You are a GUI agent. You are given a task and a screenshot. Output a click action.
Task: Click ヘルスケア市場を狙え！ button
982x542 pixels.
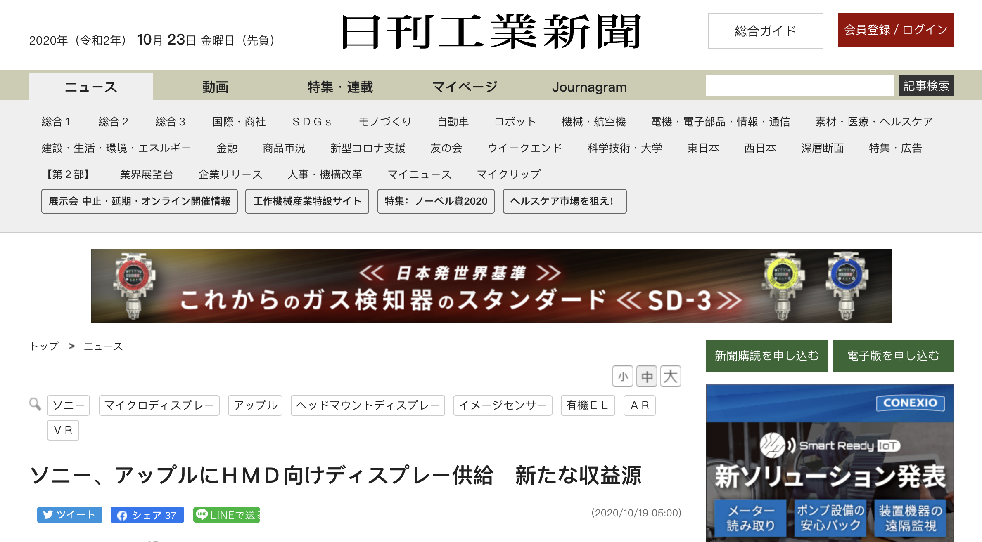pos(565,201)
